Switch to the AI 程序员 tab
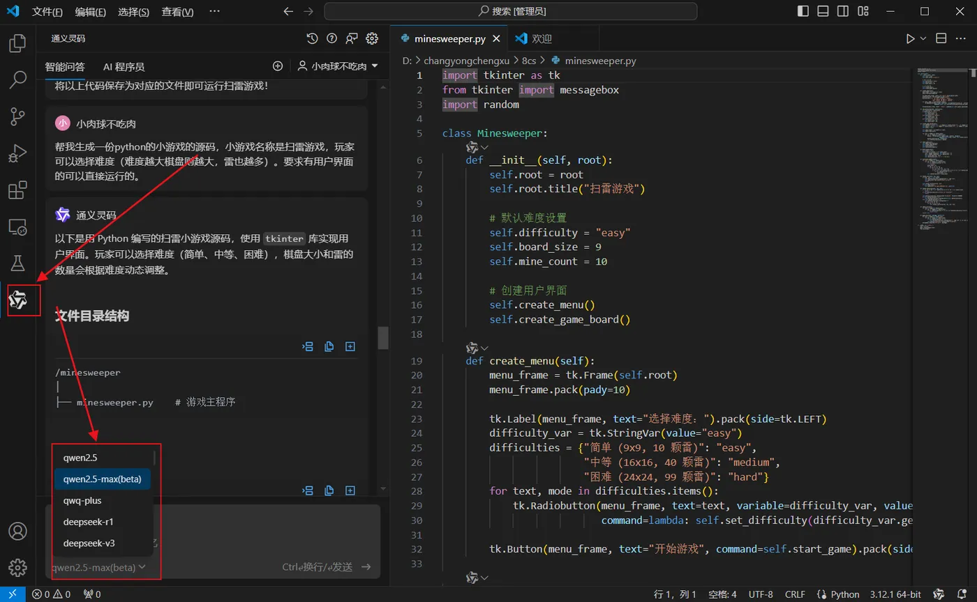This screenshot has width=977, height=602. pyautogui.click(x=124, y=67)
